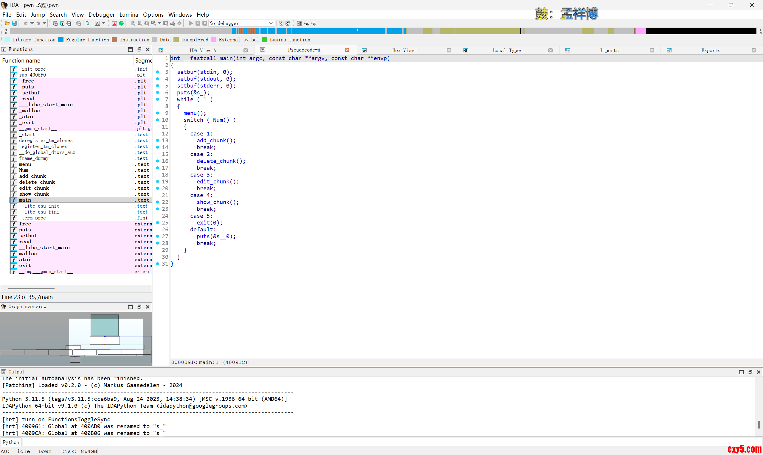Screen dimensions: 763x455
Task: Expand the back navigation history arrow
Action: click(32, 23)
